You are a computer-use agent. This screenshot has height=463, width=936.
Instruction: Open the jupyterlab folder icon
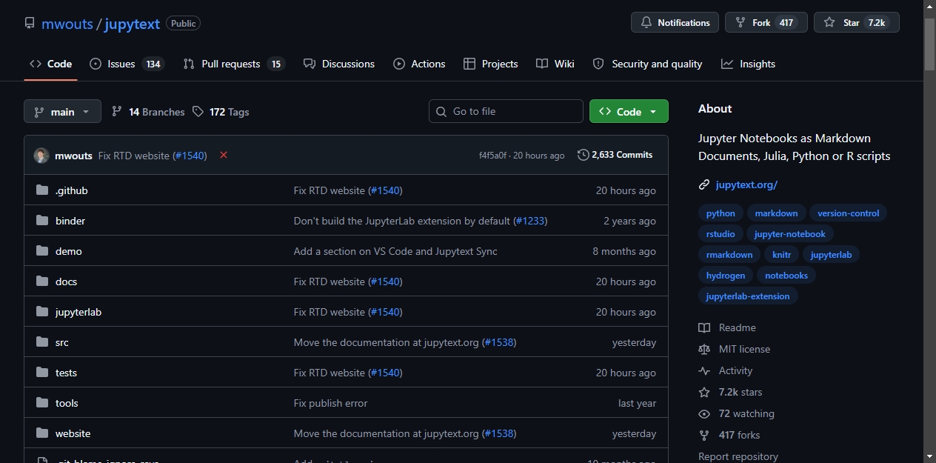[x=42, y=312]
